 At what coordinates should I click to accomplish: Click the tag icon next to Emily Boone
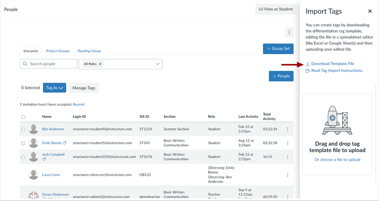pos(64,143)
